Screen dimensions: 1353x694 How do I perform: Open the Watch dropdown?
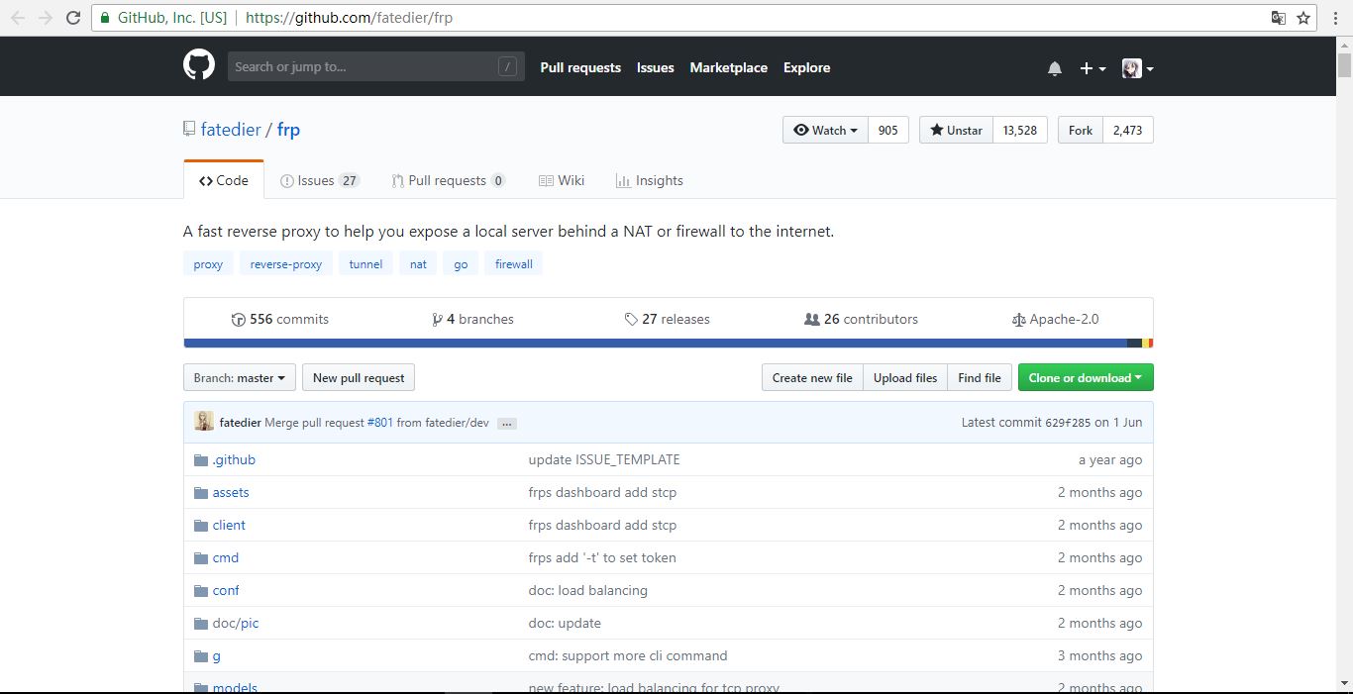(x=825, y=130)
